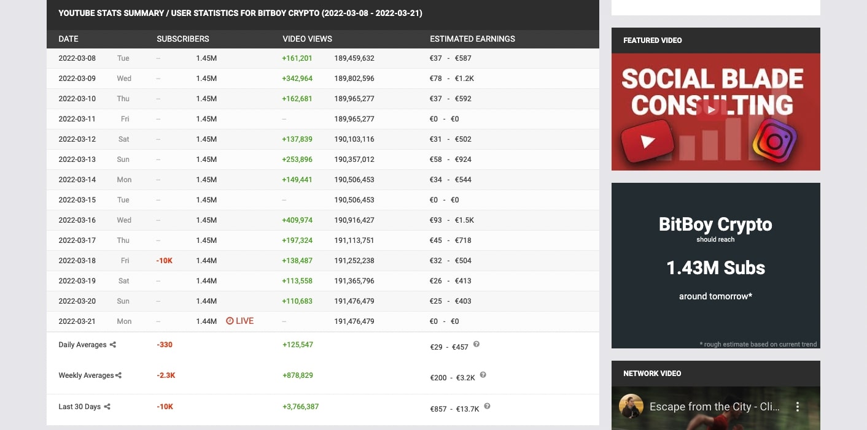Click the -2.3K weekly average subscribers value
The height and width of the screenshot is (430, 867).
(x=166, y=375)
